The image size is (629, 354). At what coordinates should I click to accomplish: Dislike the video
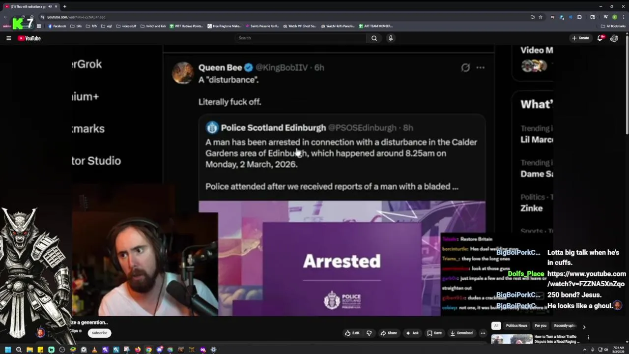pos(369,333)
